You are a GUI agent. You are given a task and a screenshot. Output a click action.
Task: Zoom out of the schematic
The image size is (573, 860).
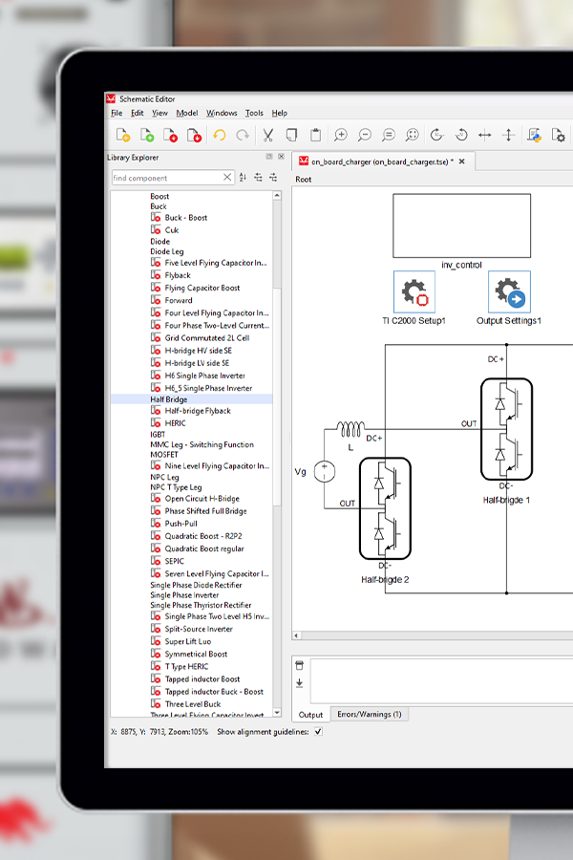tap(365, 135)
